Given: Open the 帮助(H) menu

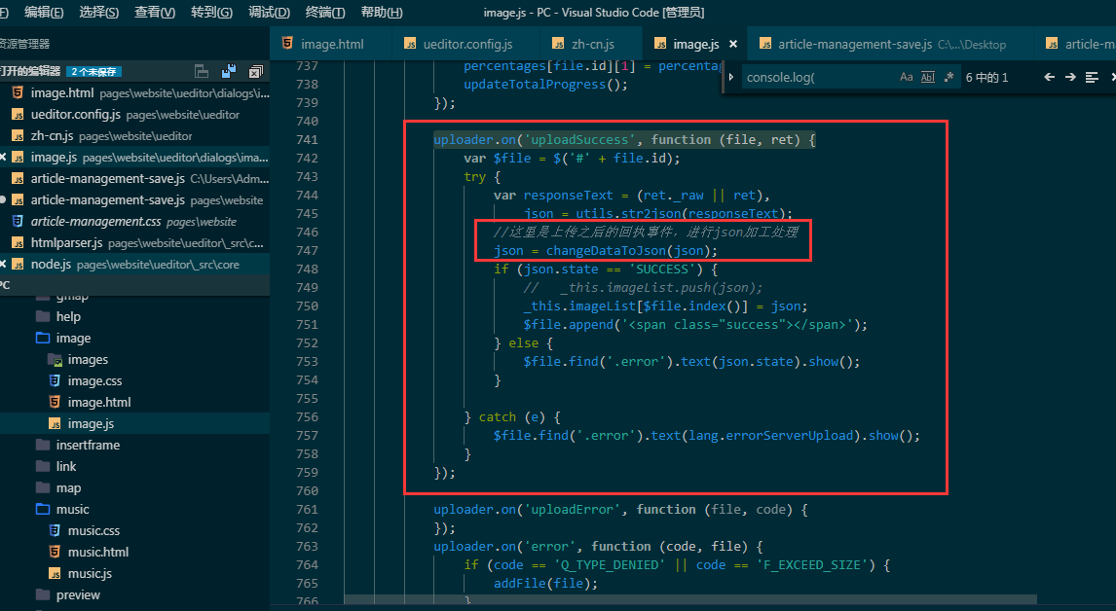Looking at the screenshot, I should pos(382,12).
